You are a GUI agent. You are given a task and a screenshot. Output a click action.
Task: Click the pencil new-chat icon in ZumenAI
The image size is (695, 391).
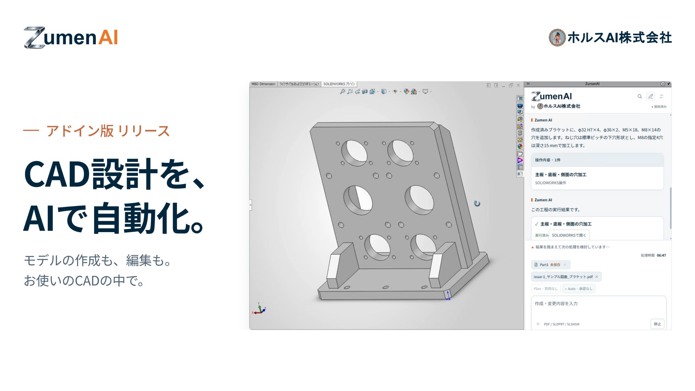[x=650, y=96]
